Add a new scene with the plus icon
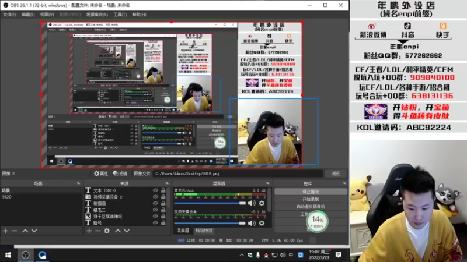The image size is (467, 262). (x=5, y=231)
